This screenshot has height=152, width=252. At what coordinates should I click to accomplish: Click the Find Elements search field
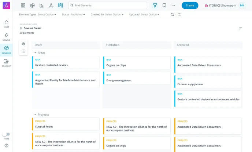coord(108,6)
